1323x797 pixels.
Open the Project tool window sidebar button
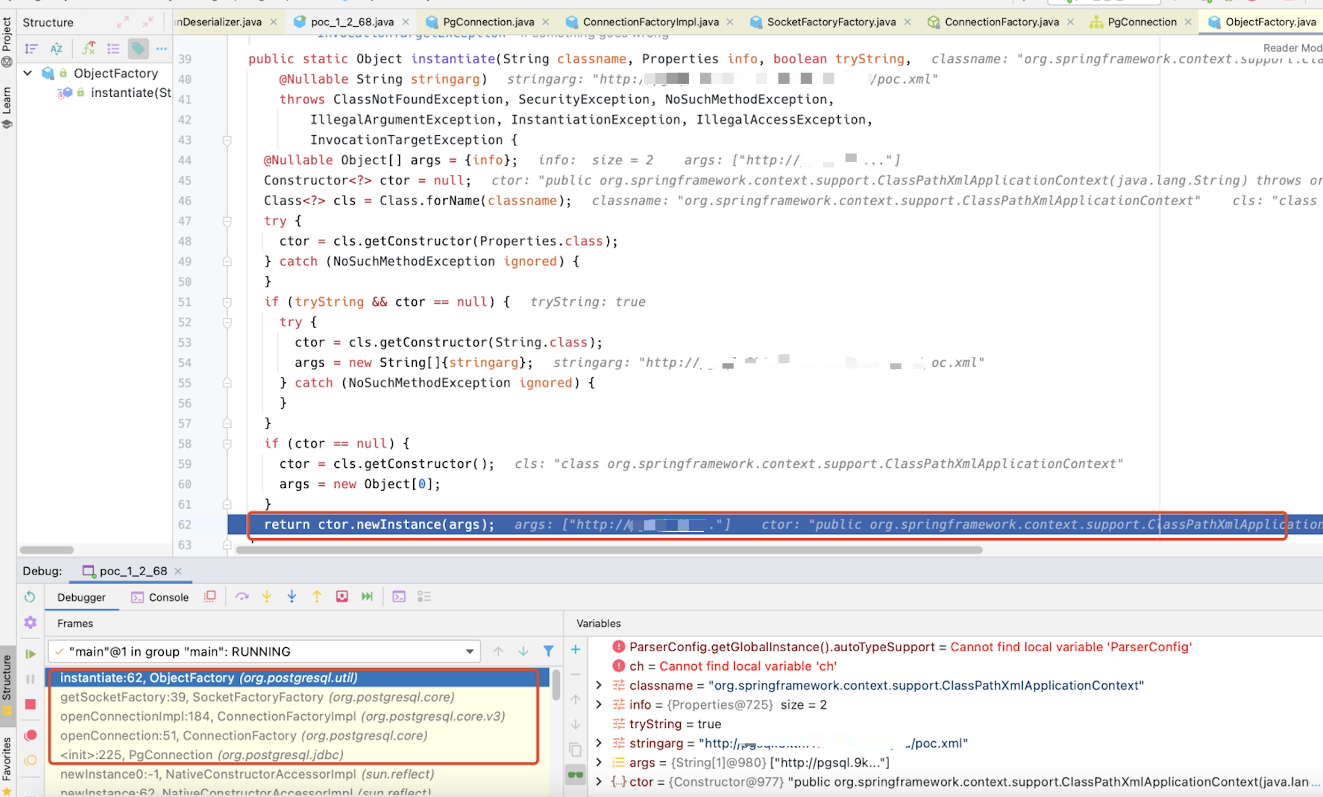[7, 41]
